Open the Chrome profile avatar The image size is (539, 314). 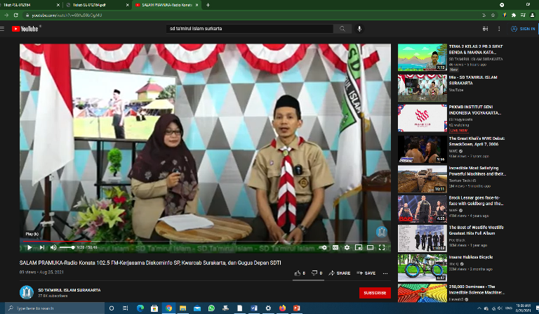click(x=533, y=15)
